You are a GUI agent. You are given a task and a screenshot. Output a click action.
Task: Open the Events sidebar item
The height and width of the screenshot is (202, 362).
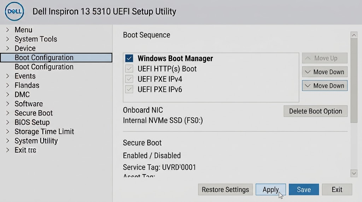click(25, 76)
